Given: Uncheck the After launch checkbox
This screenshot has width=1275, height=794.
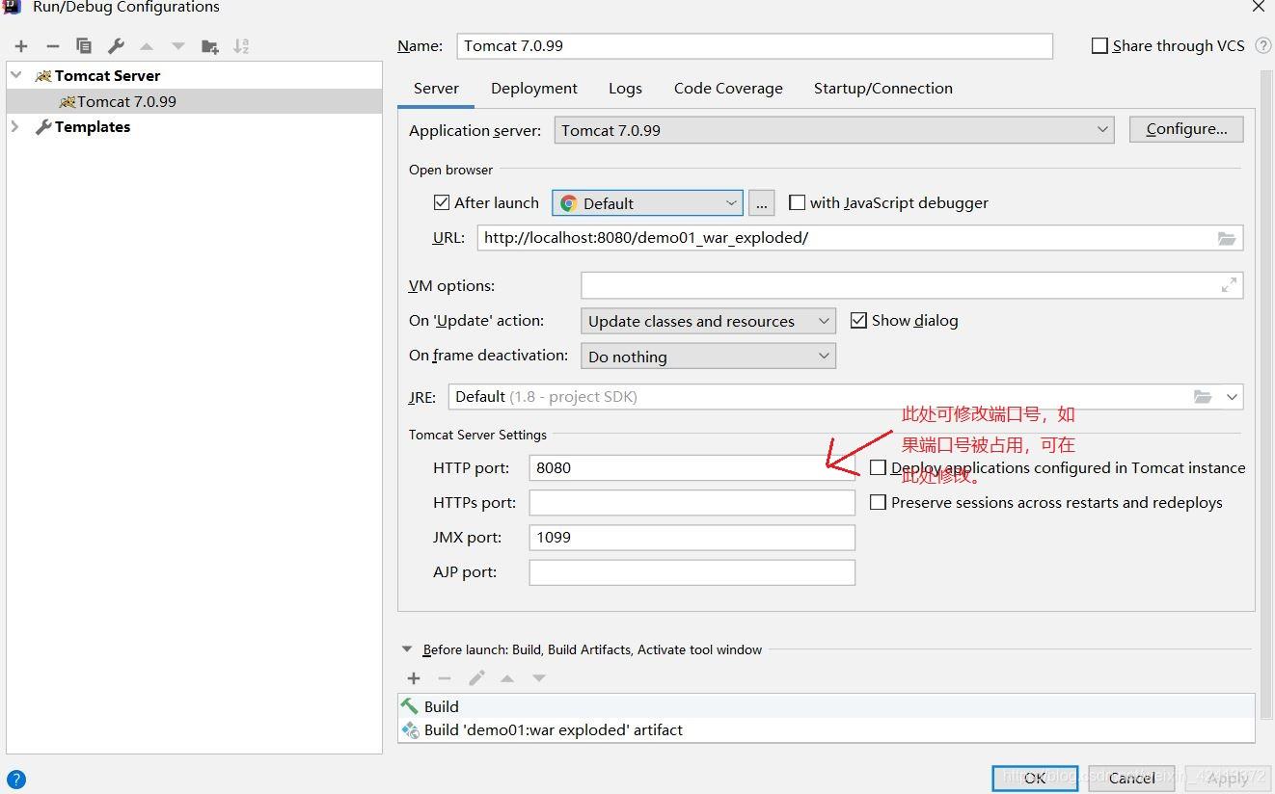Looking at the screenshot, I should (442, 202).
